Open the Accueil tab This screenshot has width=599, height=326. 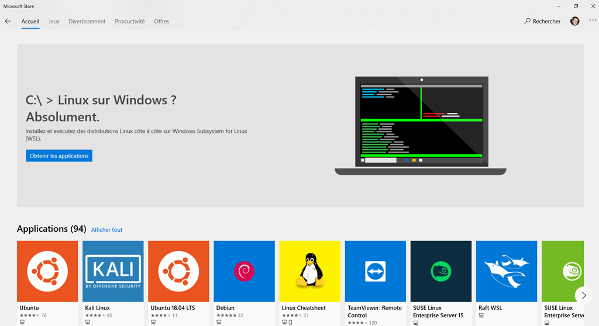[30, 22]
